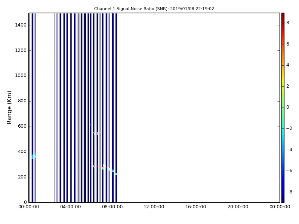Click the colorbar label 8
Screen dimensions: 299x224
click(288, 23)
